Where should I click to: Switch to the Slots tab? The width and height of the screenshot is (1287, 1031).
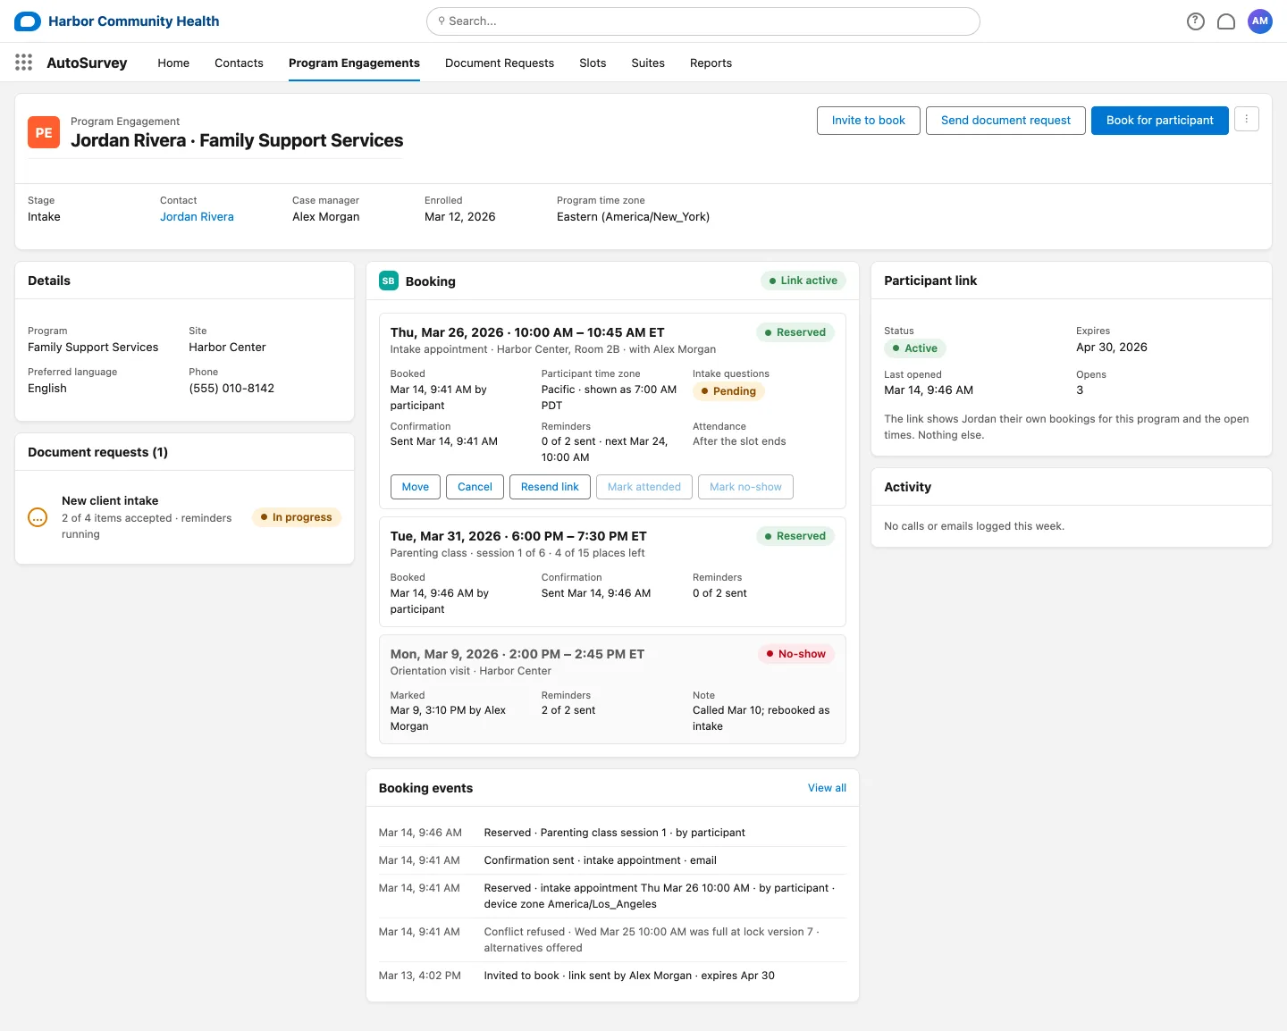(x=593, y=63)
